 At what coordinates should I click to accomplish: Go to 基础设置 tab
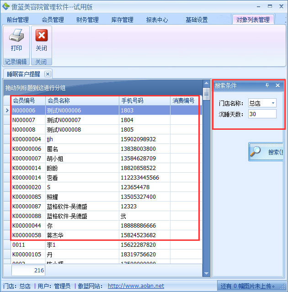(x=197, y=20)
